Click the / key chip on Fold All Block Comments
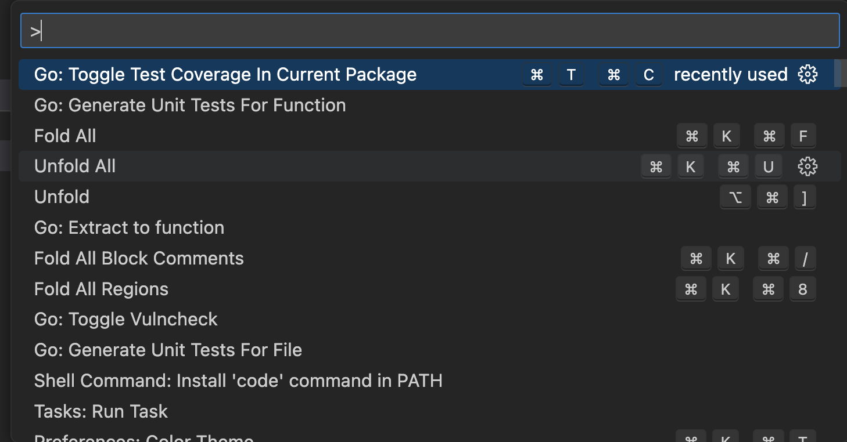Viewport: 847px width, 442px height. click(x=805, y=258)
